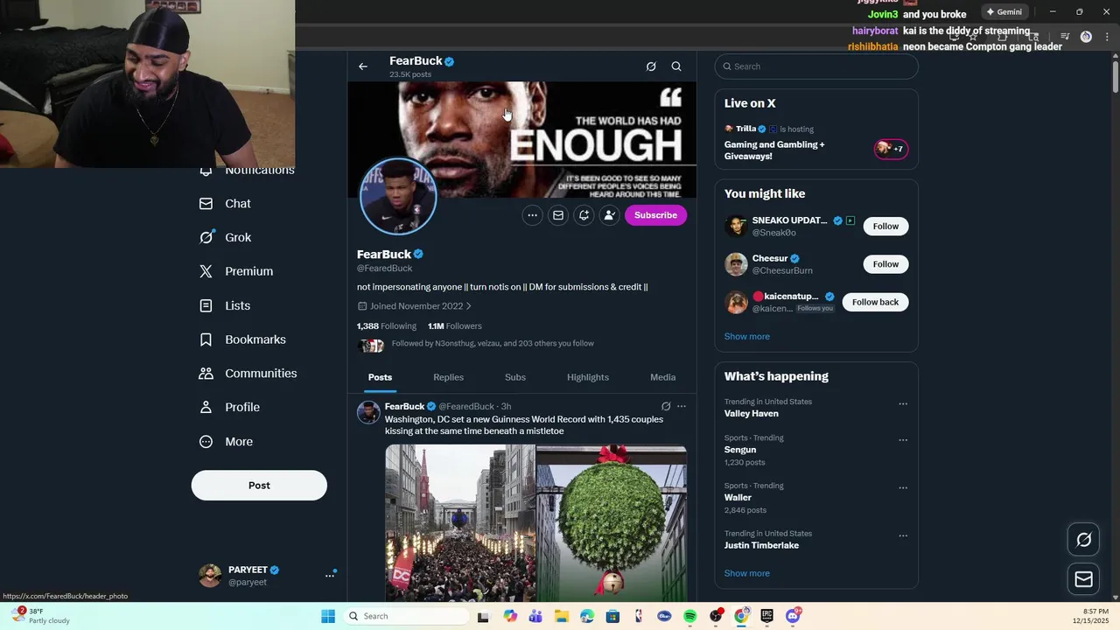Image resolution: width=1120 pixels, height=630 pixels.
Task: Expand PARYEET account switcher dots
Action: click(x=330, y=575)
